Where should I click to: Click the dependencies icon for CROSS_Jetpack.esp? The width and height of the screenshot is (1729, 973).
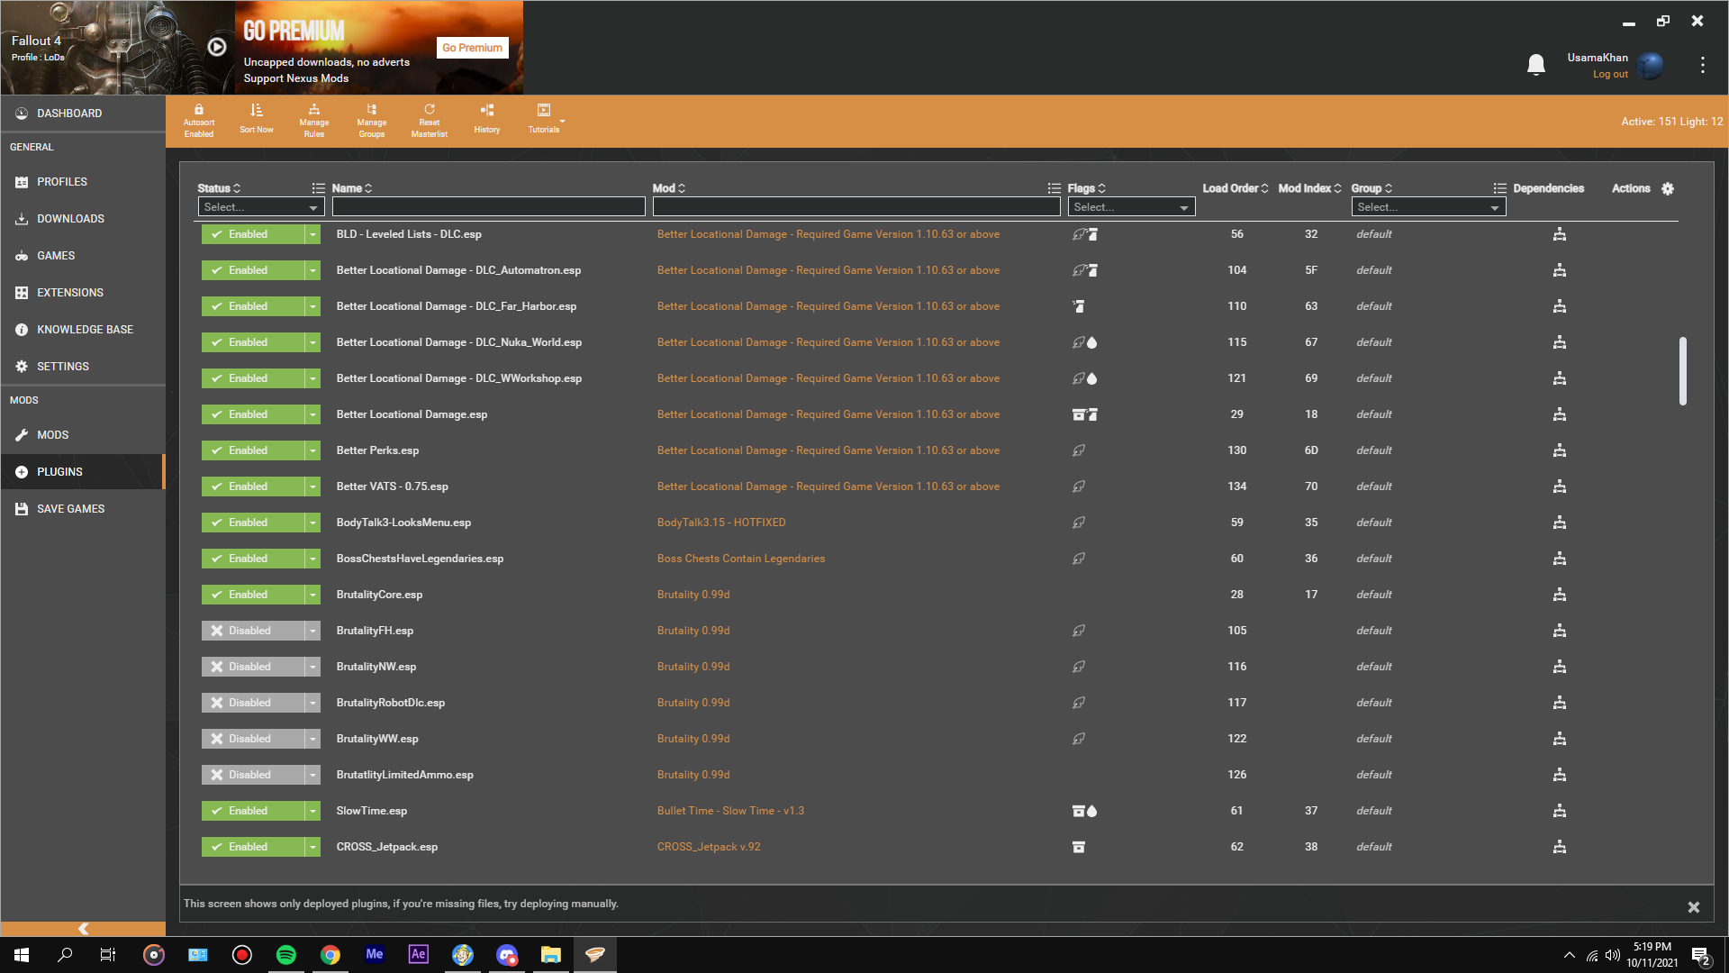[1560, 847]
